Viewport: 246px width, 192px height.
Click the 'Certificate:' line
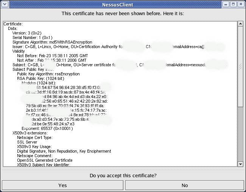tap(13, 24)
